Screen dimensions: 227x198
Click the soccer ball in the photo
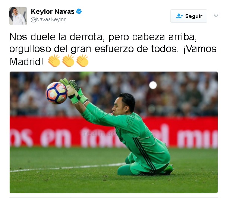click(x=57, y=93)
